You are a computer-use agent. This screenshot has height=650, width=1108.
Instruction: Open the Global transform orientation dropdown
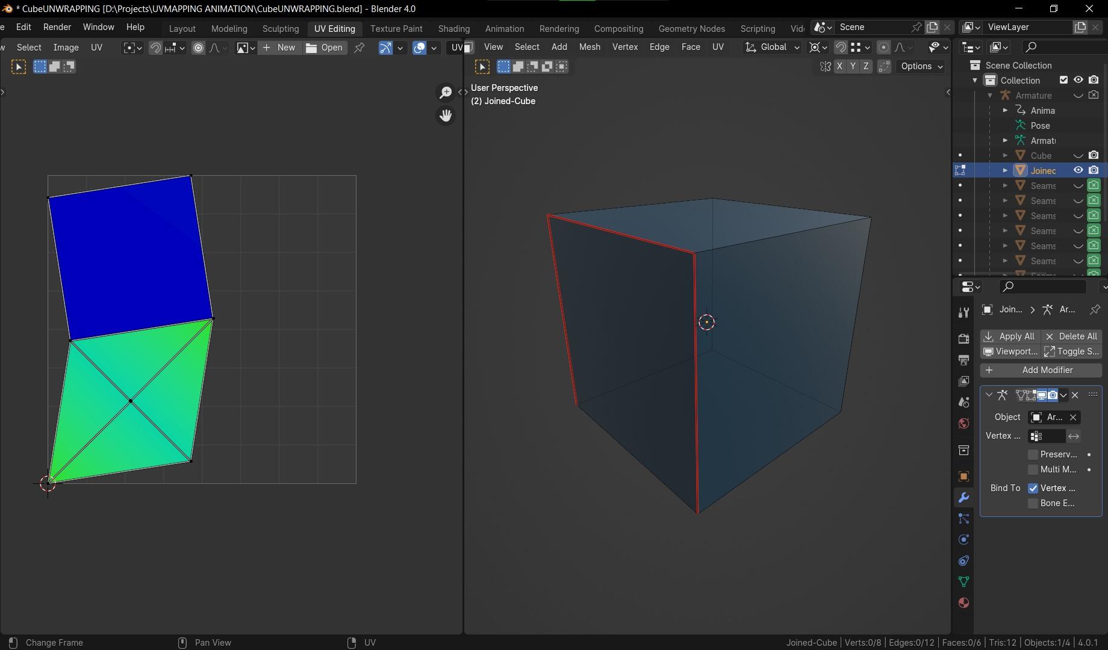click(773, 47)
